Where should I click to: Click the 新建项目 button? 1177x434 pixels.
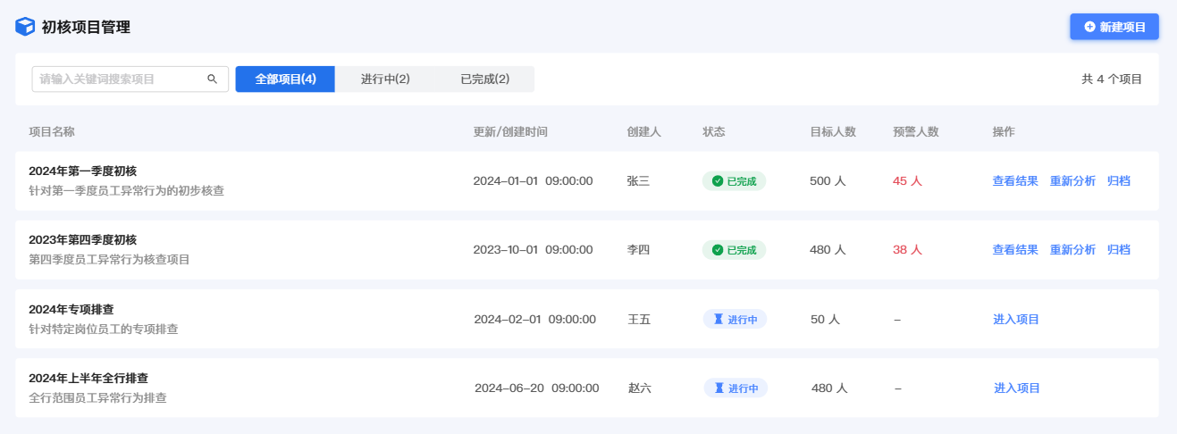[1114, 27]
